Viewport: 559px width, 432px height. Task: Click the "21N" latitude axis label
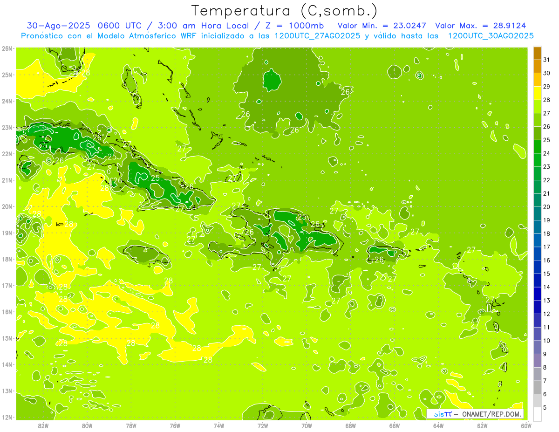7,180
